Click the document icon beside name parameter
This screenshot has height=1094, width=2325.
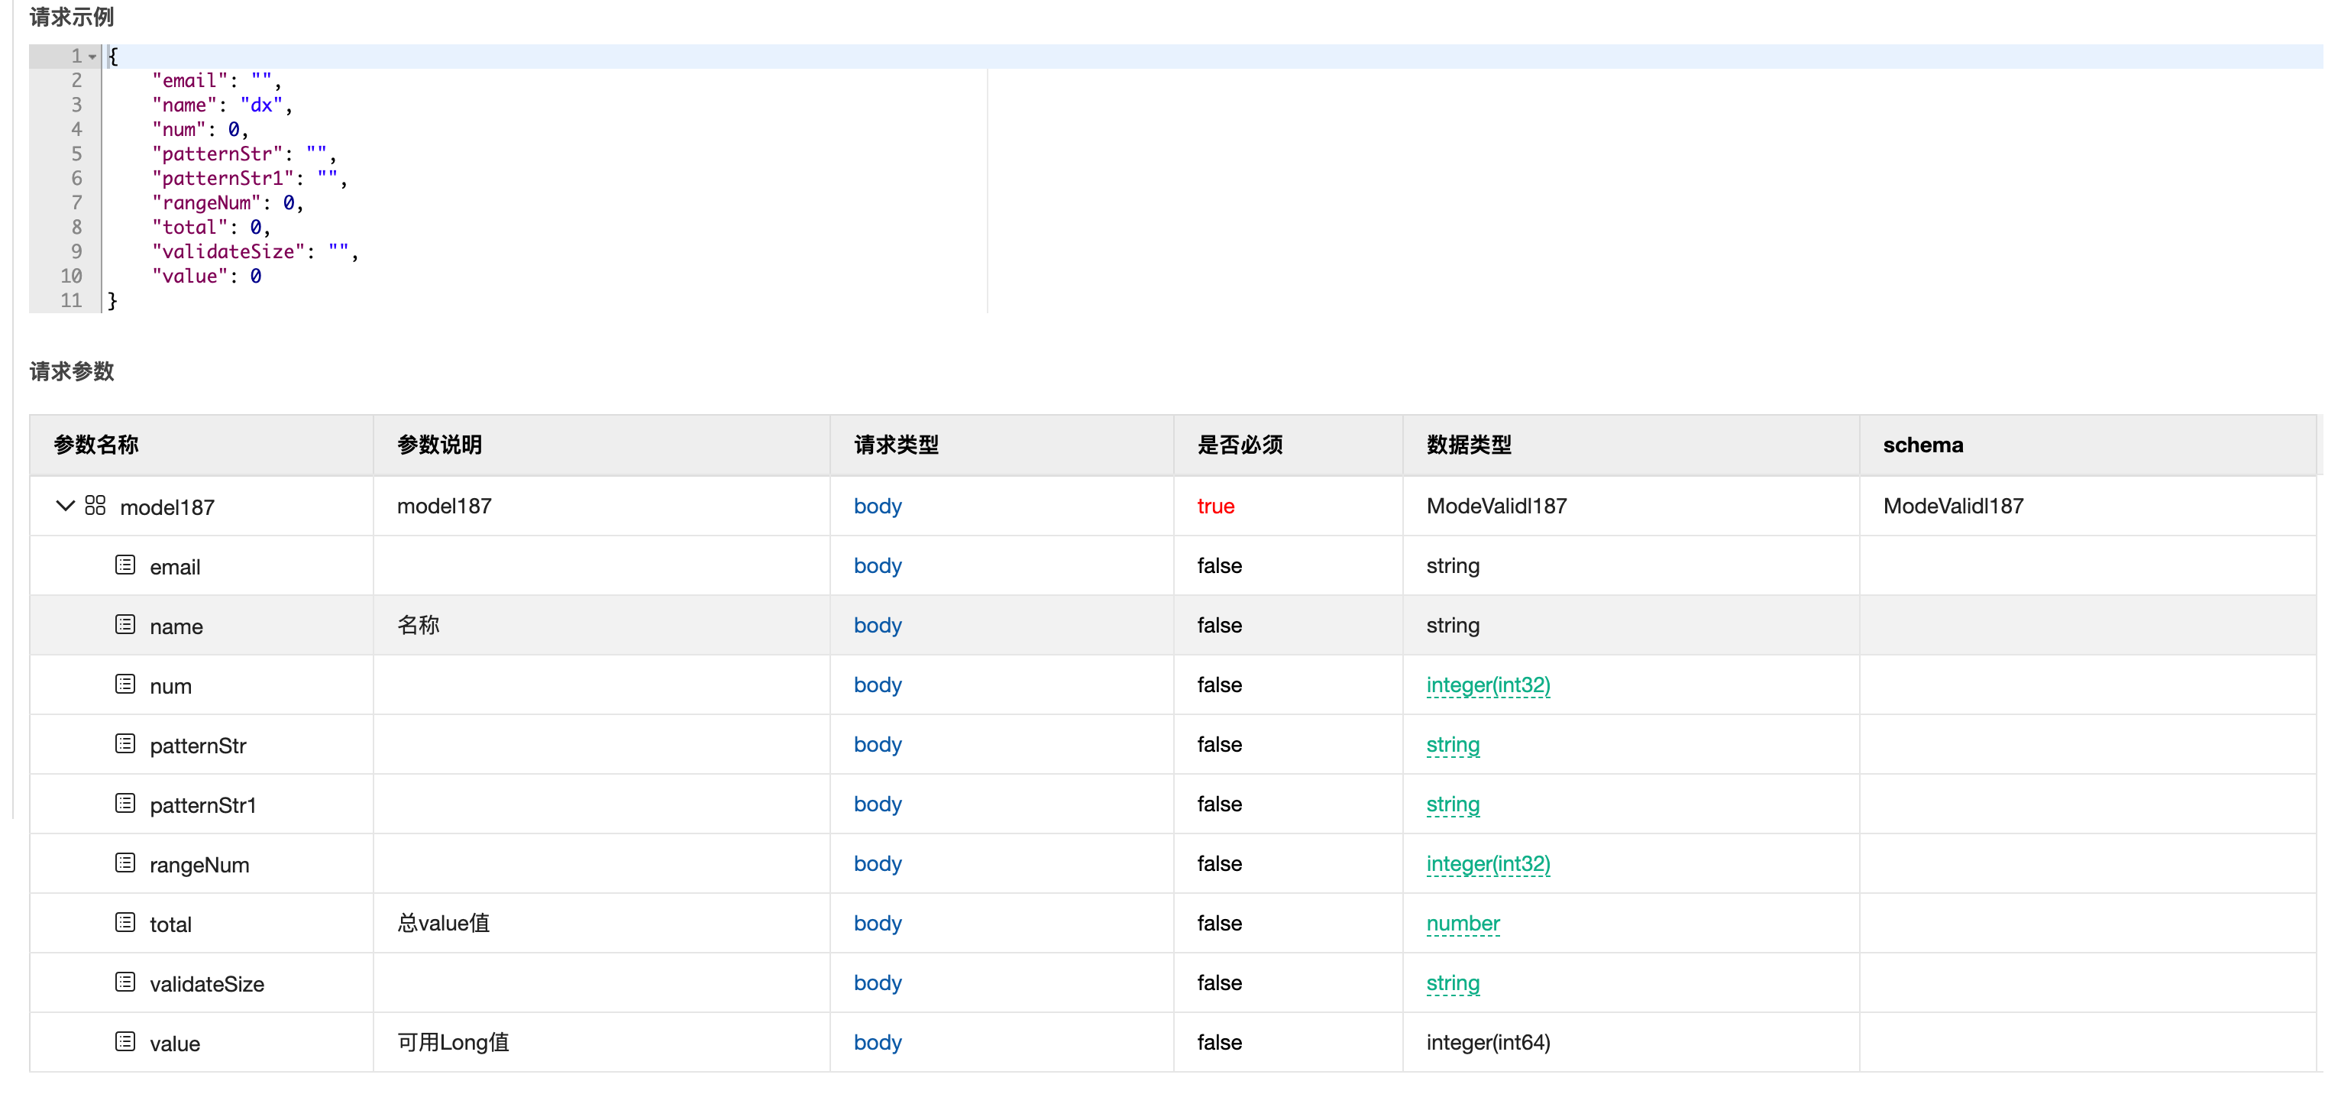(x=124, y=625)
